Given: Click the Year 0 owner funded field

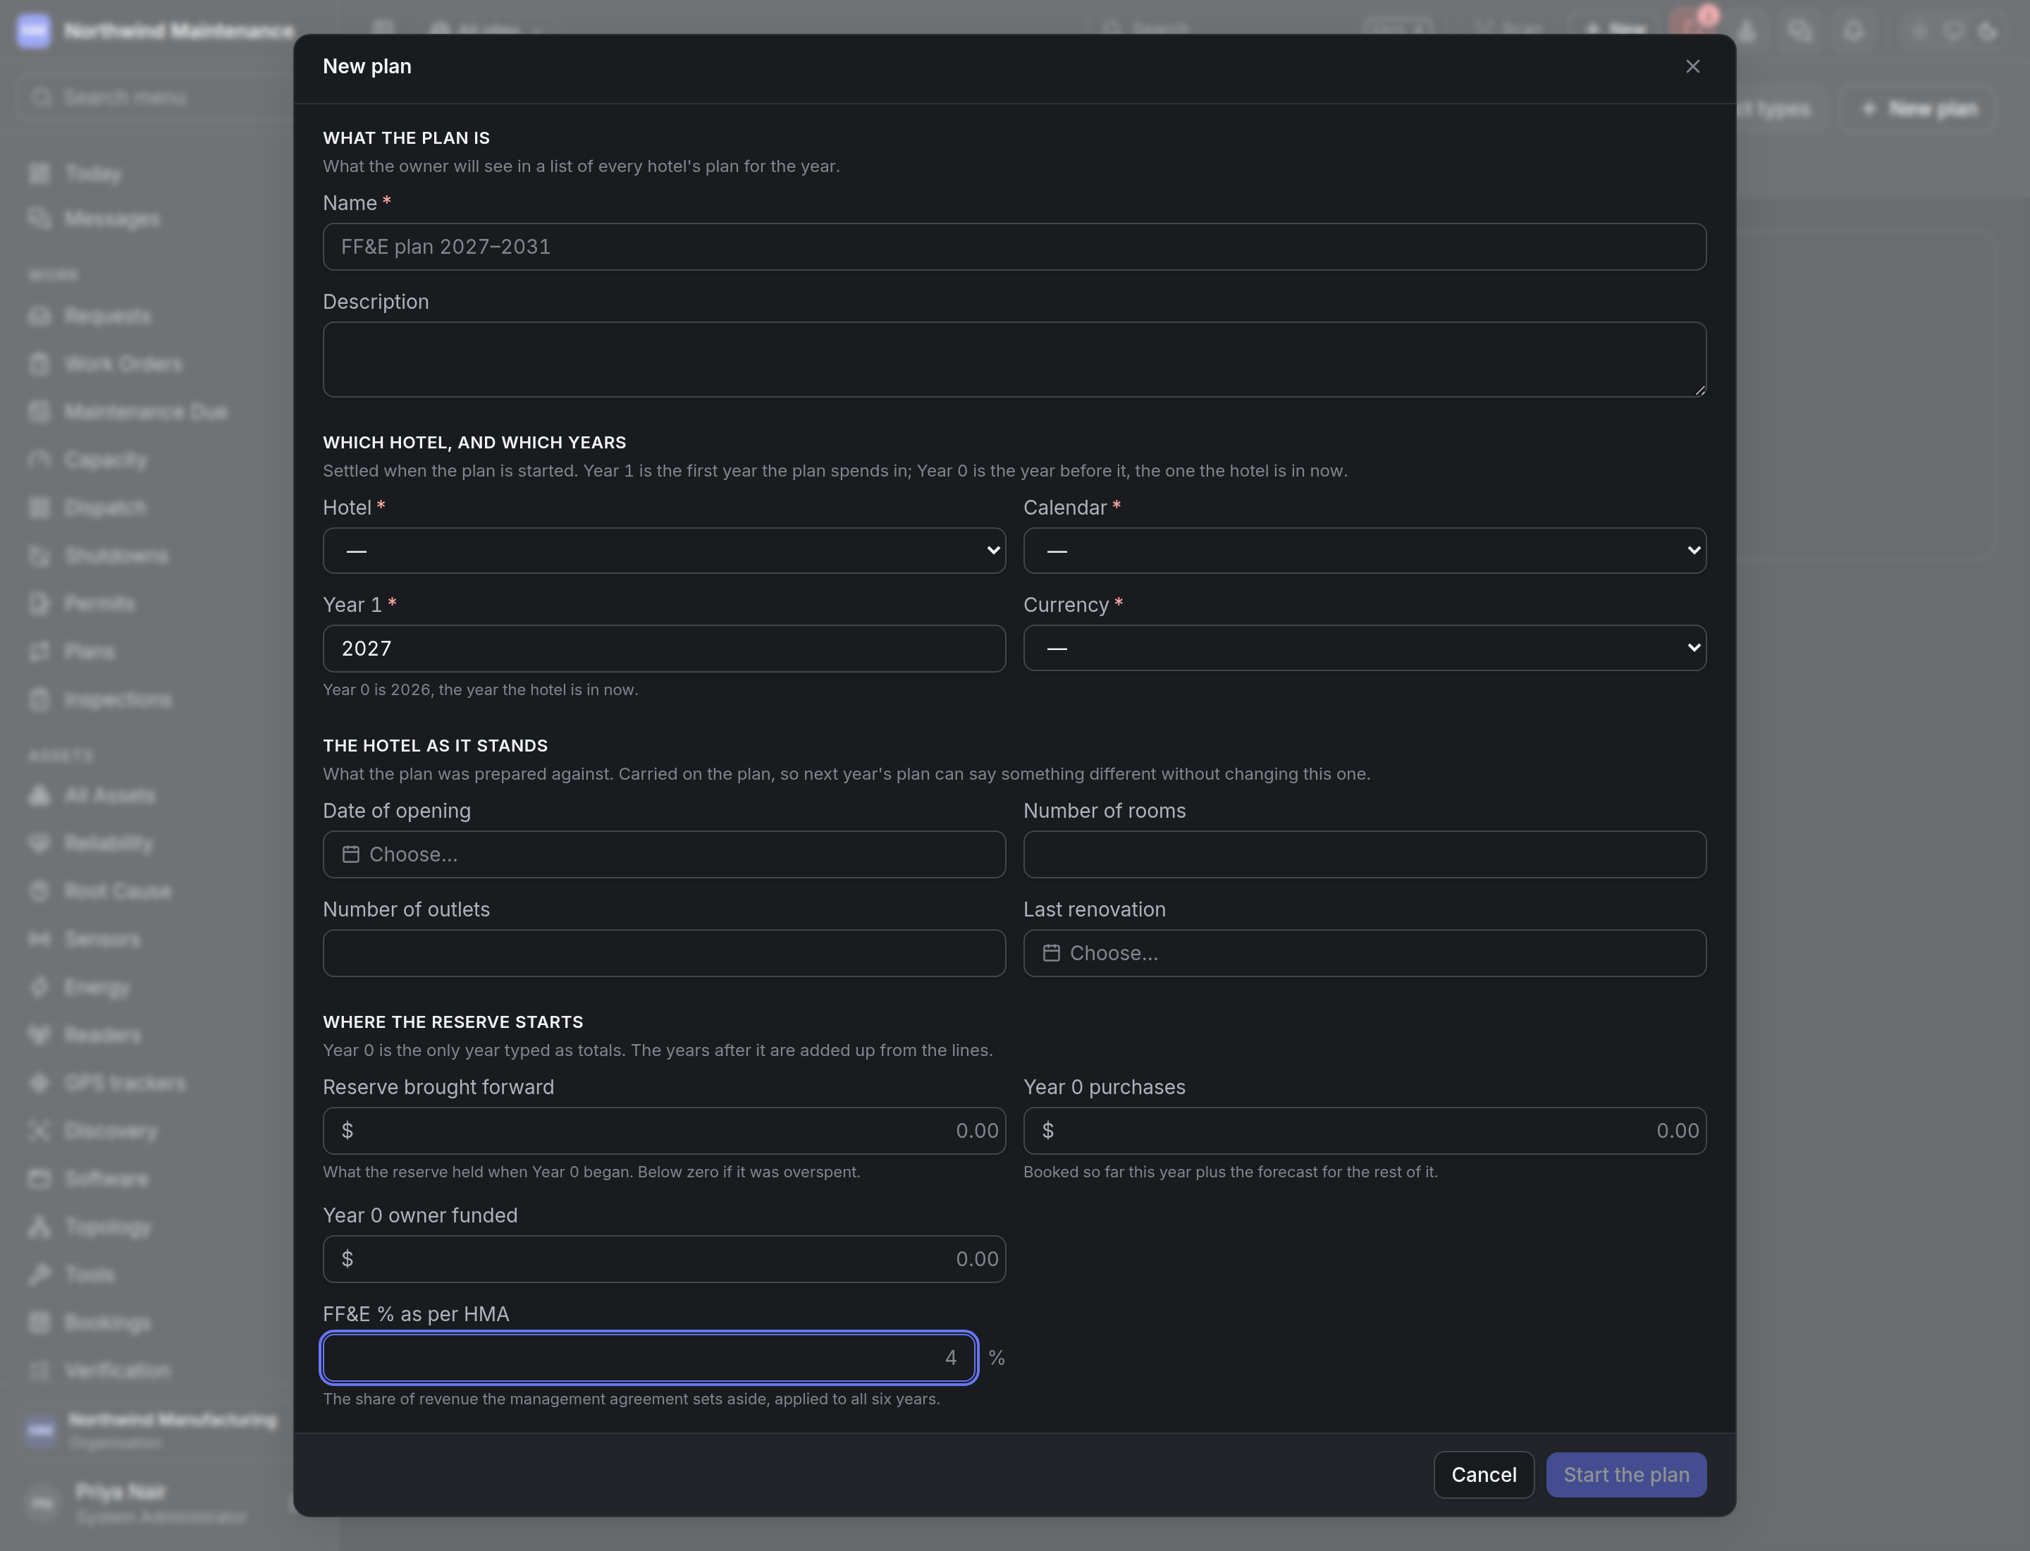Looking at the screenshot, I should click(664, 1258).
